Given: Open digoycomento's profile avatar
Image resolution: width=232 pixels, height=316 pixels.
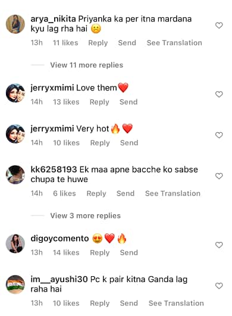Looking at the screenshot, I should (15, 243).
